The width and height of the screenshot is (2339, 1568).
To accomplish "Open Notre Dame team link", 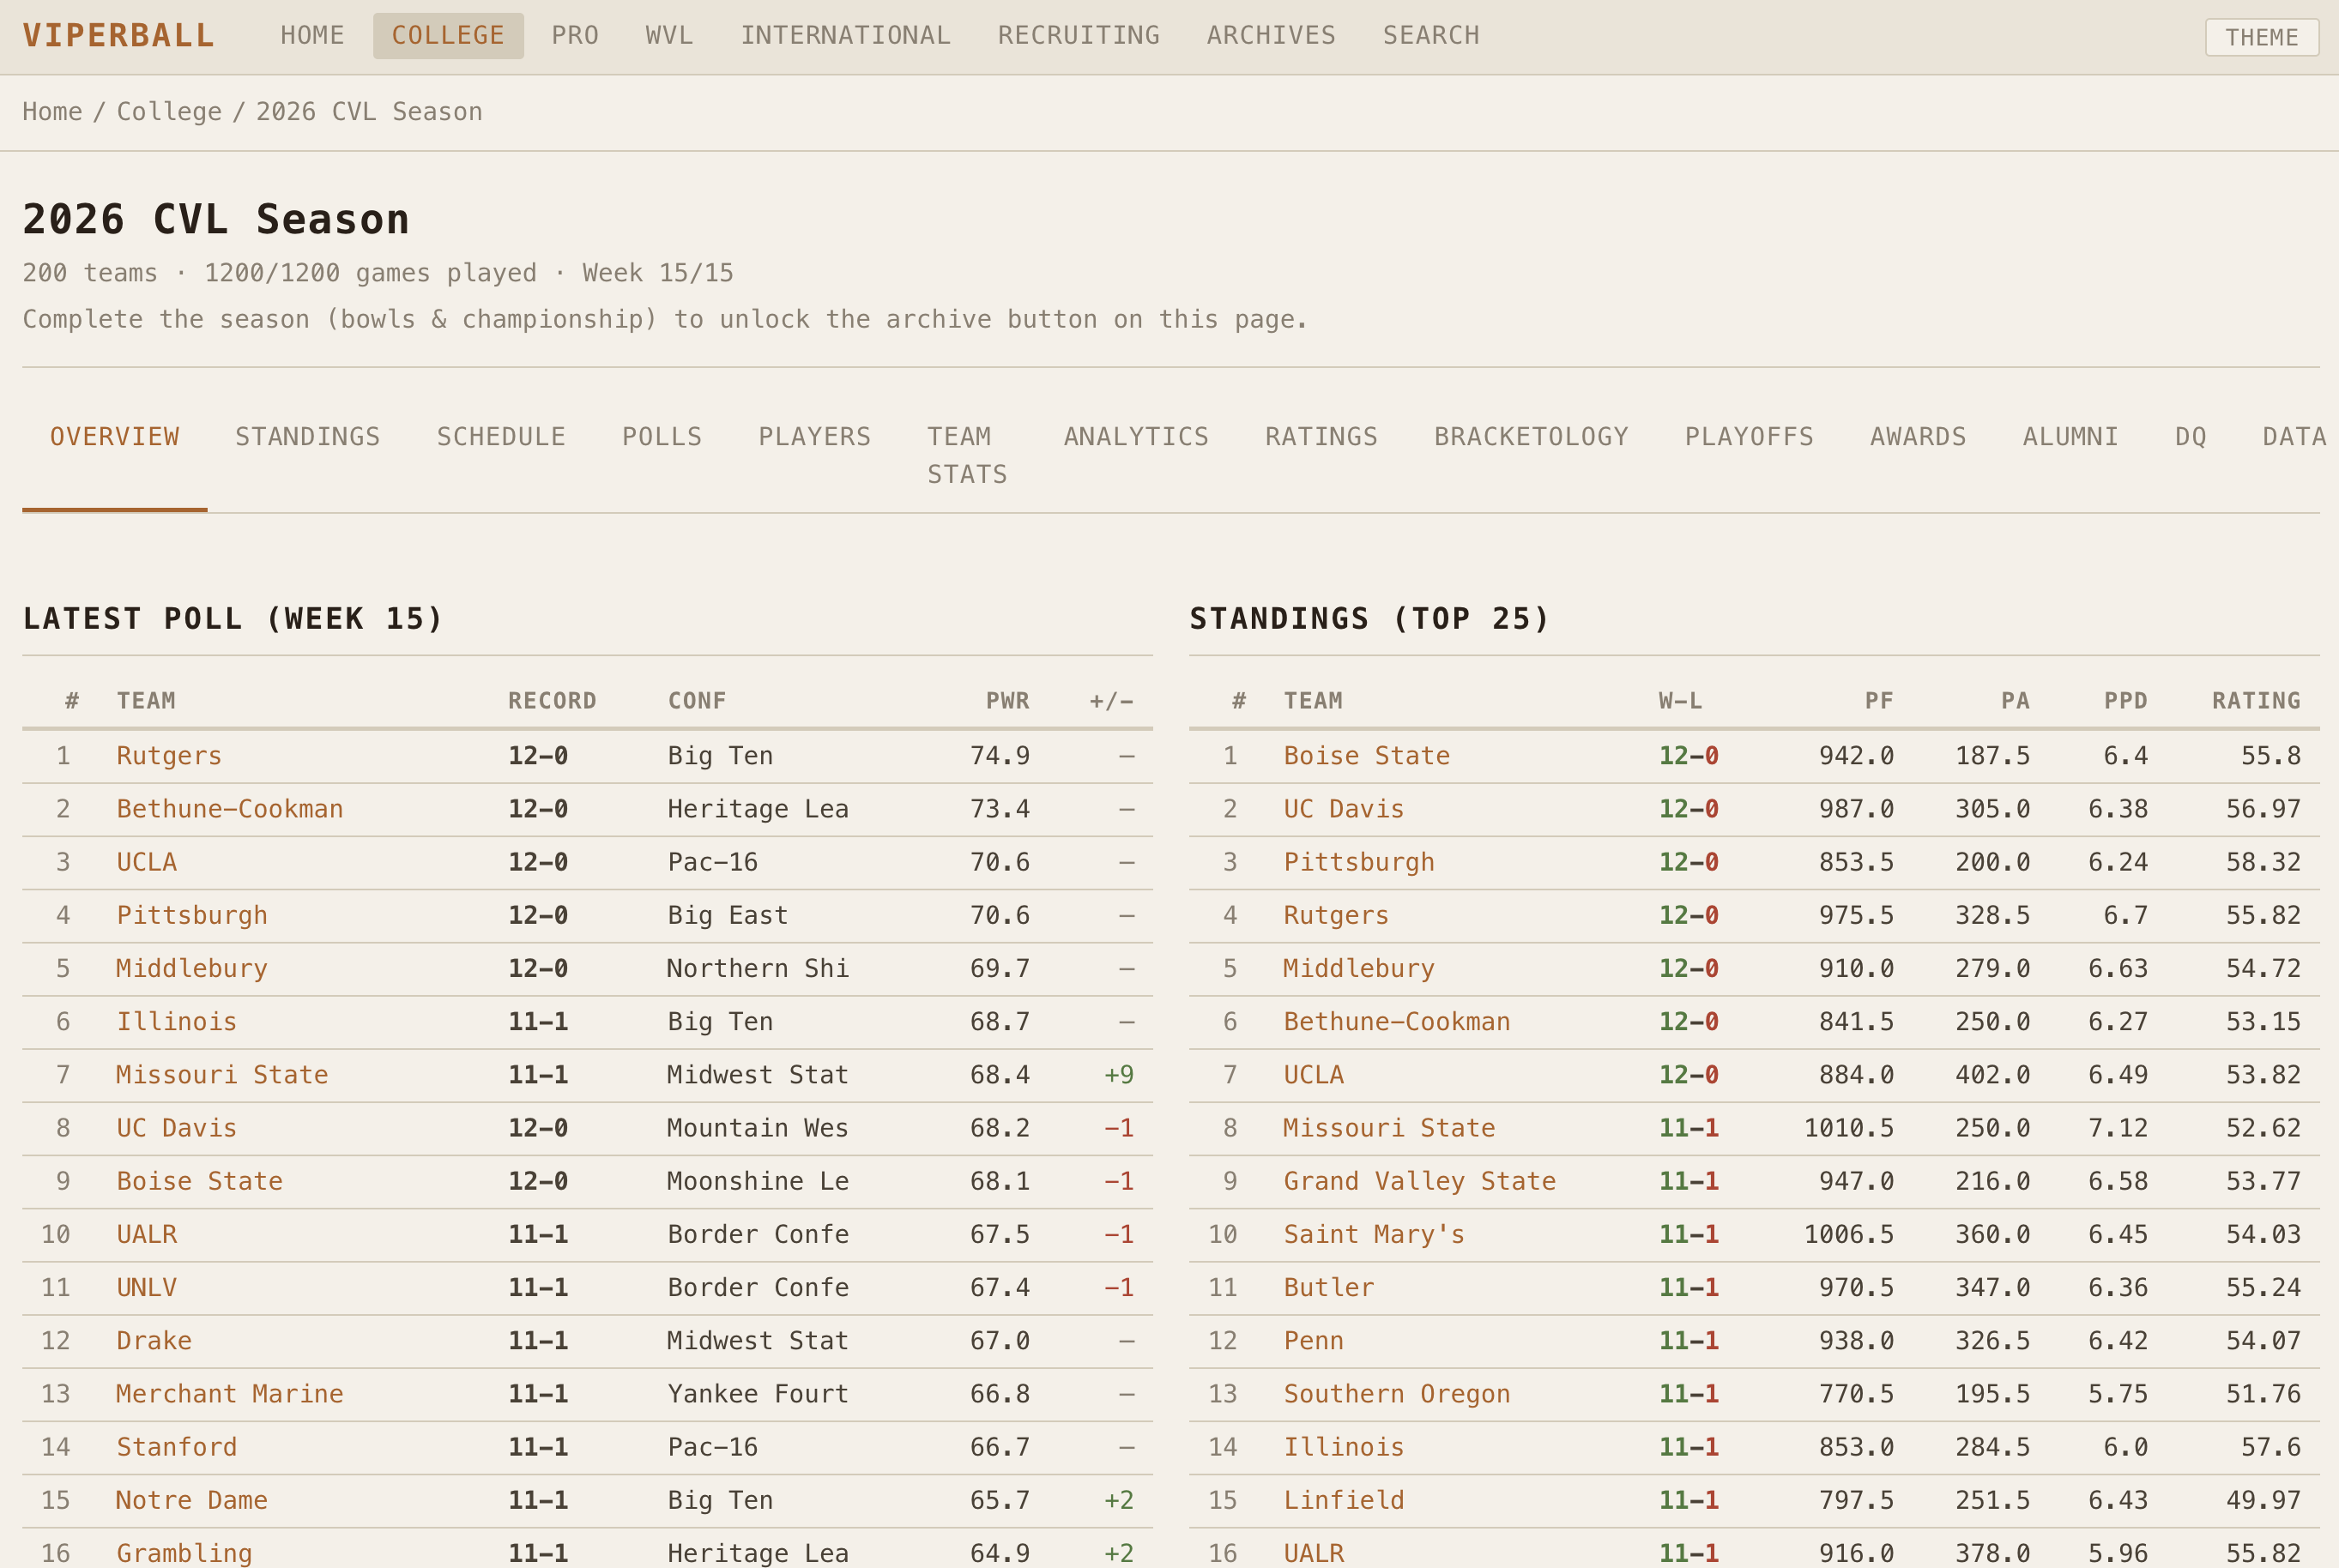I will 192,1500.
